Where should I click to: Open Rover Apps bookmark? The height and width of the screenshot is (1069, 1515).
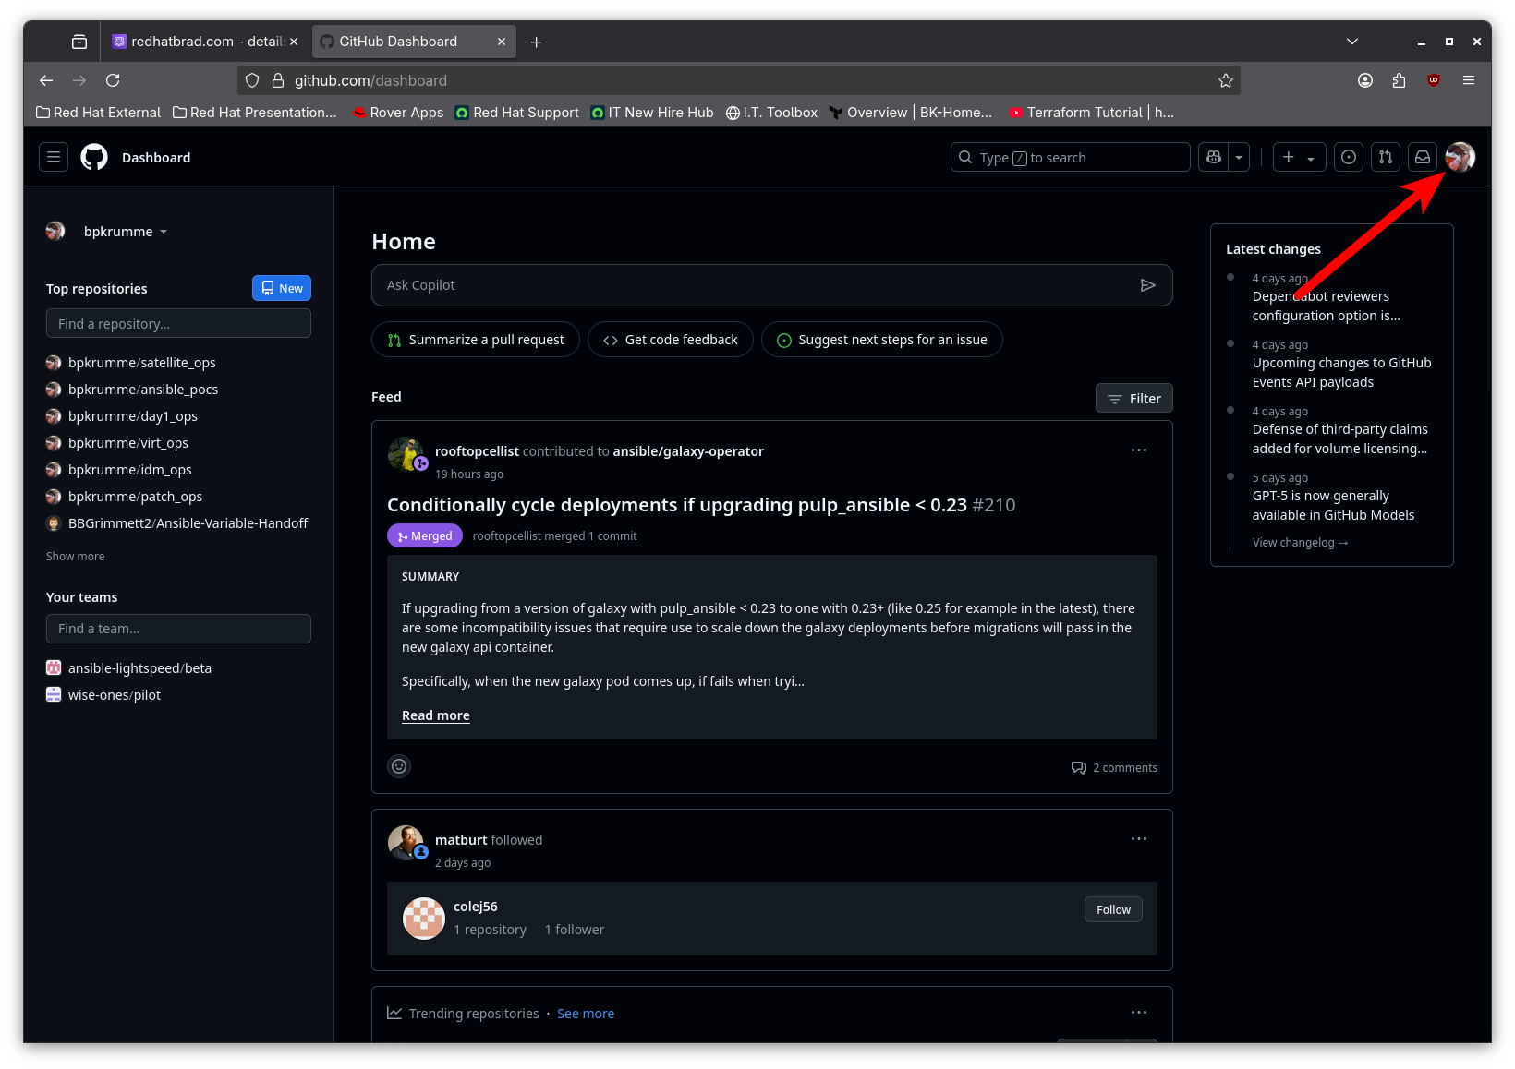(398, 113)
